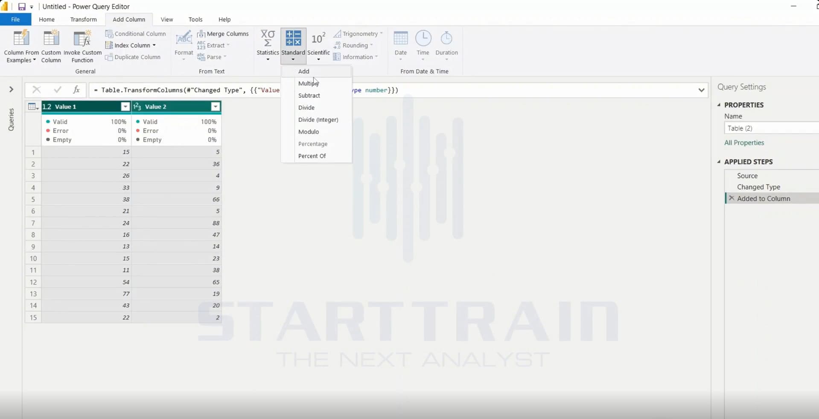Screen dimensions: 819x419
Task: Open Value 1 column filter dropdown
Action: coord(125,107)
